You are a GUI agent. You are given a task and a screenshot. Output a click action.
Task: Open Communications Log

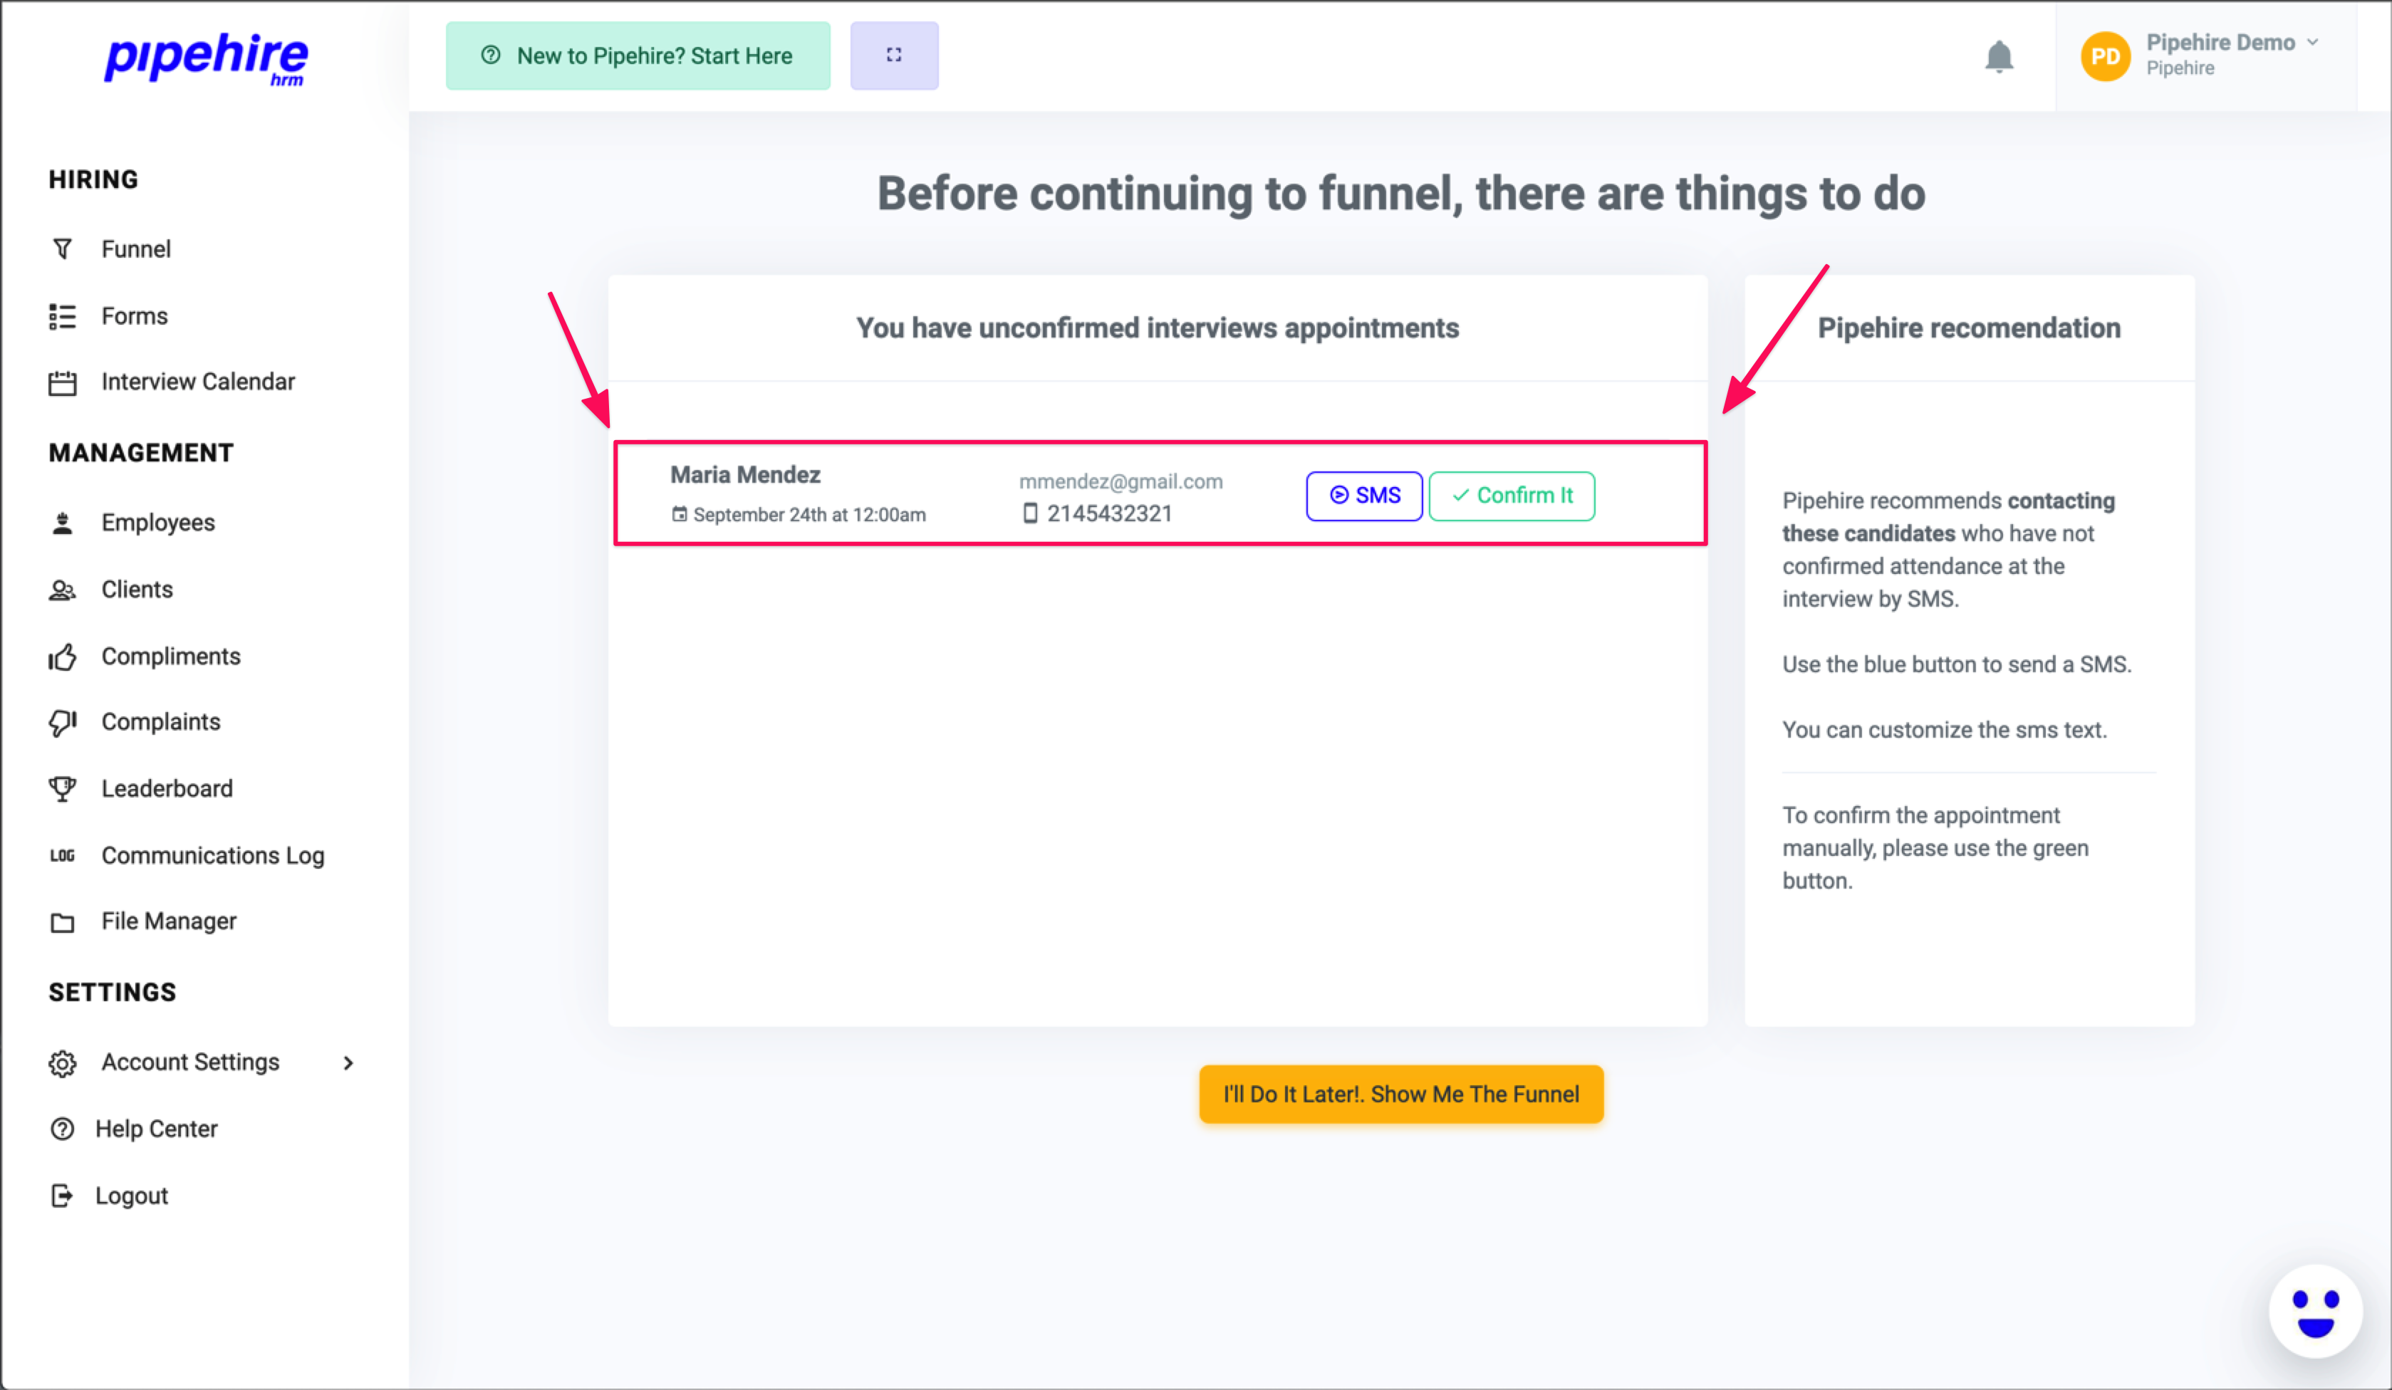click(x=212, y=856)
